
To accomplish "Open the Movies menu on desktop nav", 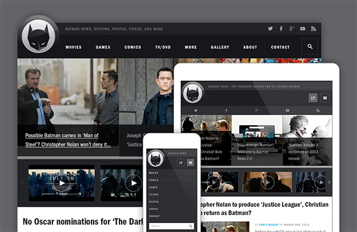I will (73, 47).
